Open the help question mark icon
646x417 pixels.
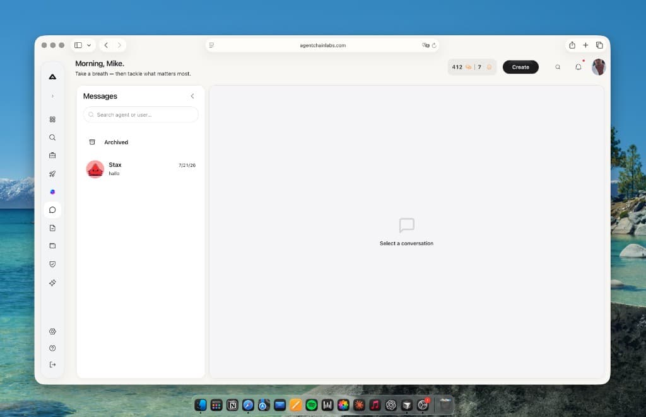pyautogui.click(x=52, y=348)
